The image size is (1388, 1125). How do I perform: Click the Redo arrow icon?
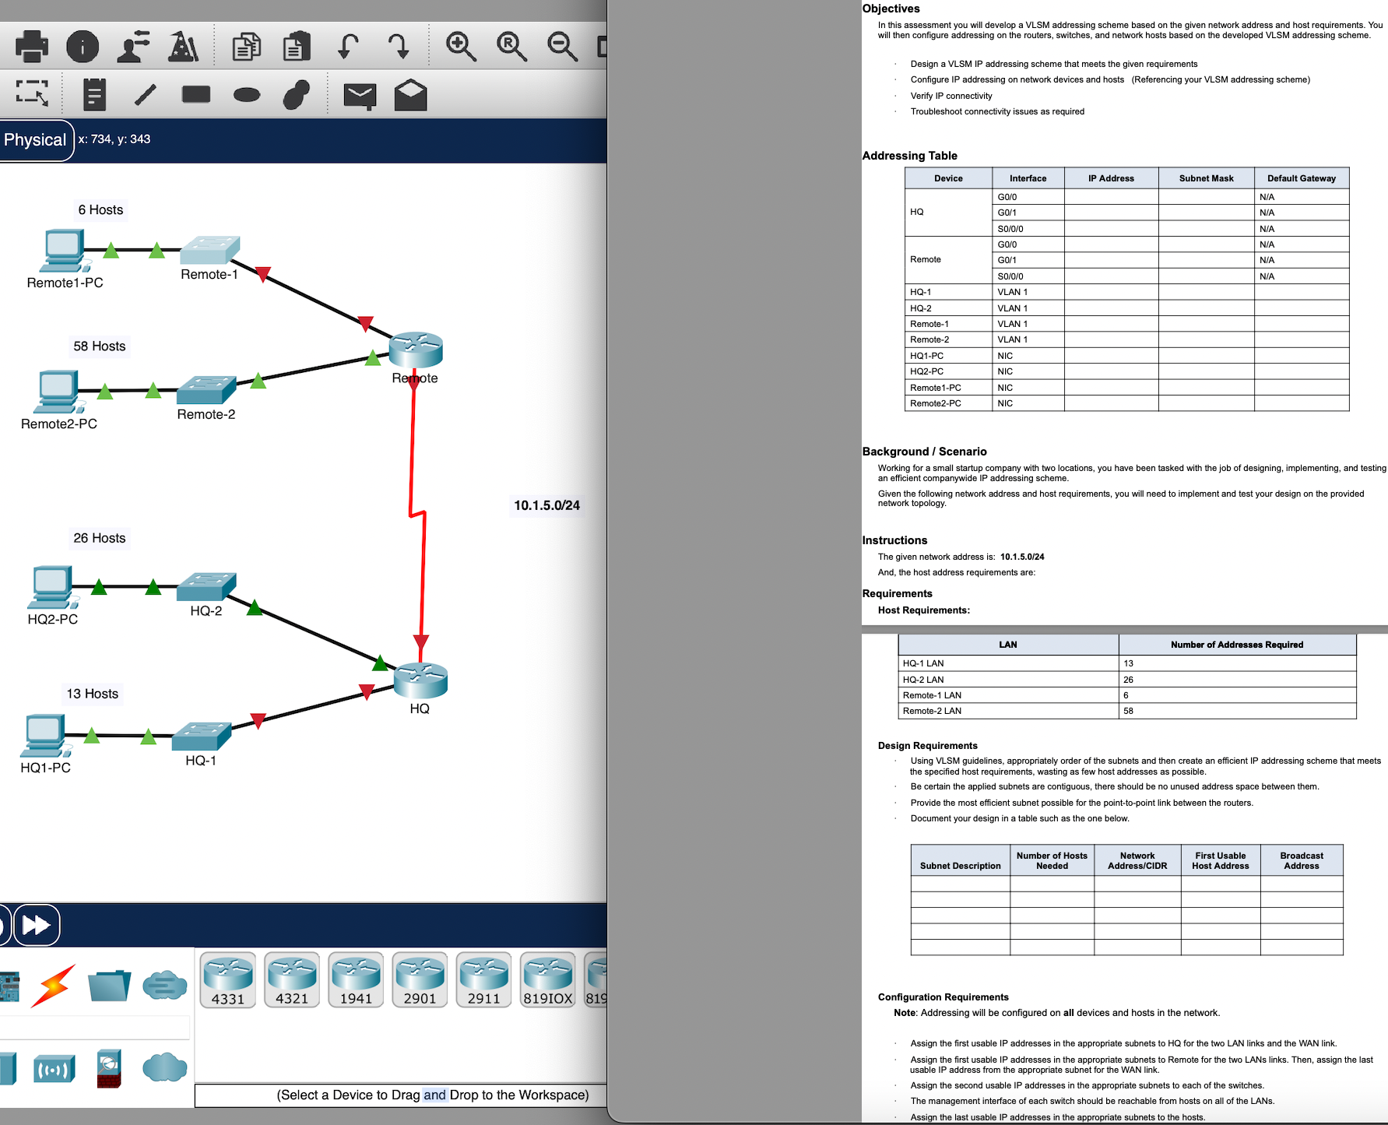tap(399, 47)
